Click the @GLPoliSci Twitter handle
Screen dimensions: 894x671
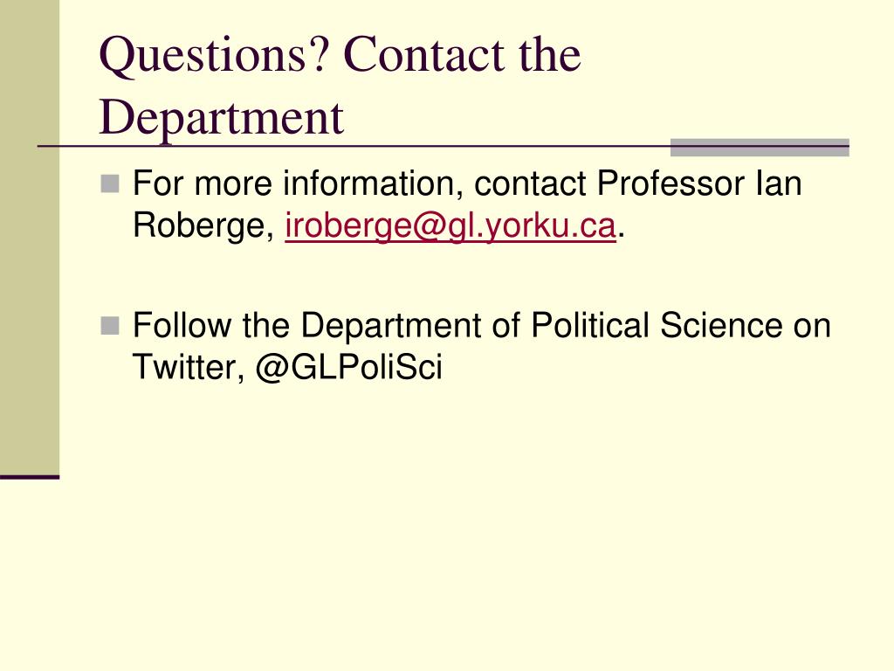(x=348, y=366)
